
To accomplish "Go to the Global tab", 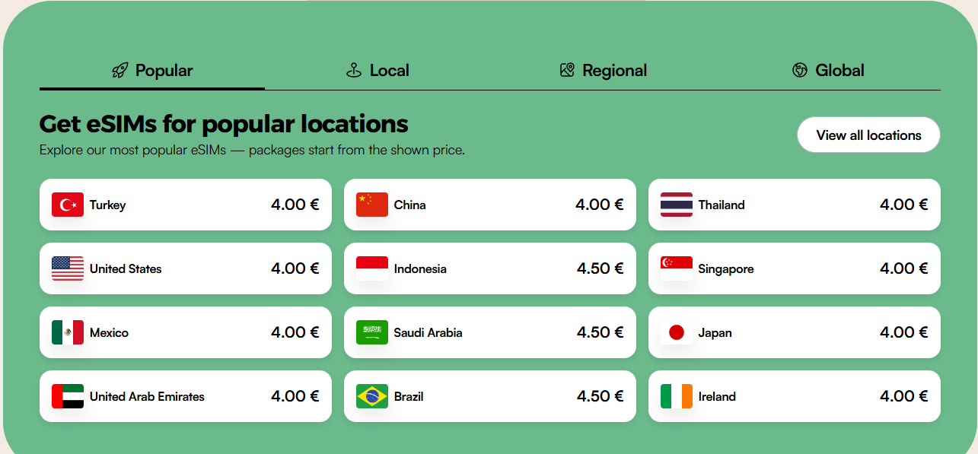I will (x=828, y=71).
